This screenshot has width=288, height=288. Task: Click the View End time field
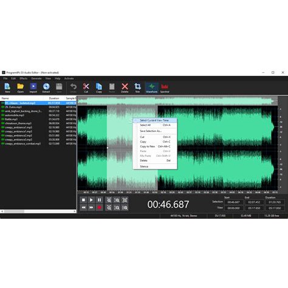pyautogui.click(x=254, y=208)
